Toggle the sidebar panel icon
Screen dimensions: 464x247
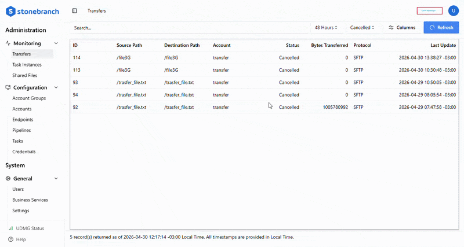pyautogui.click(x=75, y=10)
